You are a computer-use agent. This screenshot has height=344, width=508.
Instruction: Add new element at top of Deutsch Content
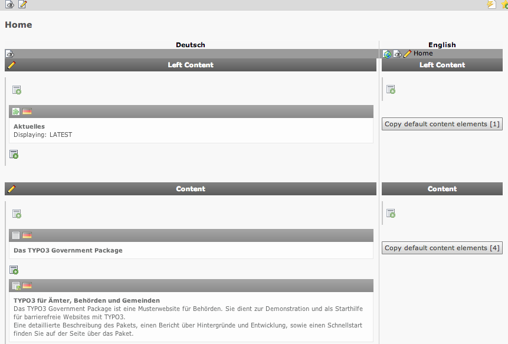point(17,214)
